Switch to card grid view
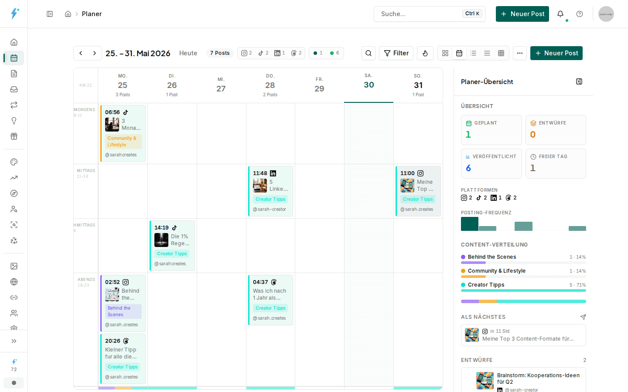The height and width of the screenshot is (392, 628). tap(445, 53)
